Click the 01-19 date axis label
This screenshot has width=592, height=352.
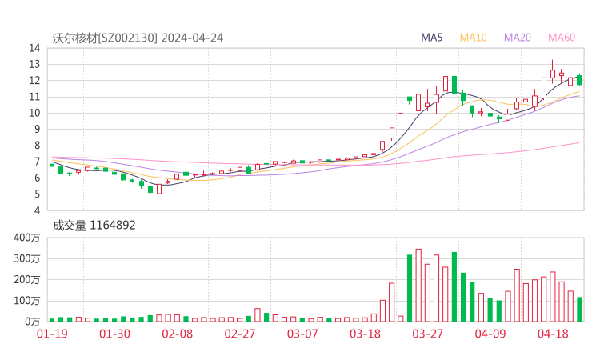52,334
